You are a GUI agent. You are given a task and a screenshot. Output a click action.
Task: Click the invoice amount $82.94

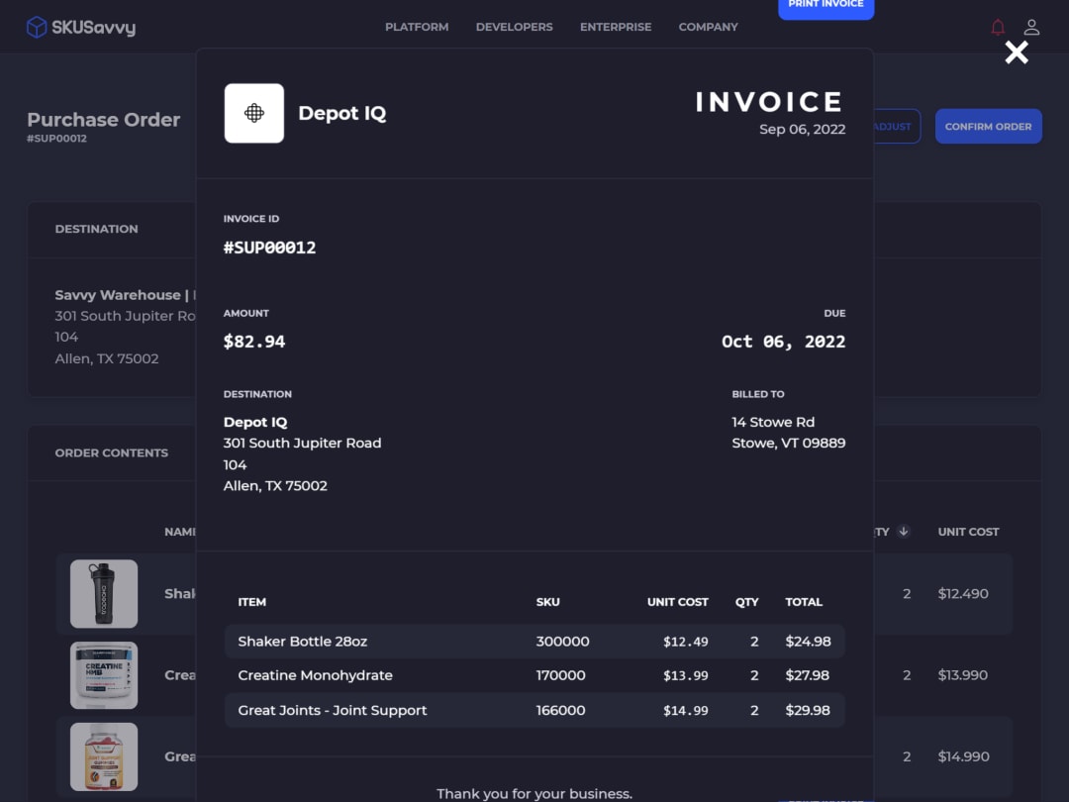pos(254,342)
